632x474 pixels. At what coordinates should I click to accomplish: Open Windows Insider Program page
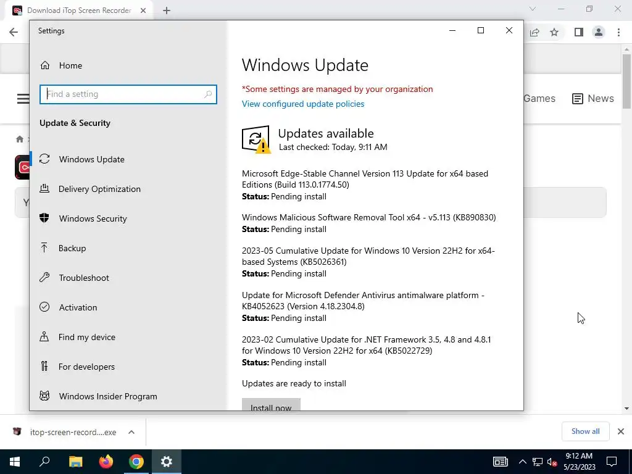tap(108, 396)
